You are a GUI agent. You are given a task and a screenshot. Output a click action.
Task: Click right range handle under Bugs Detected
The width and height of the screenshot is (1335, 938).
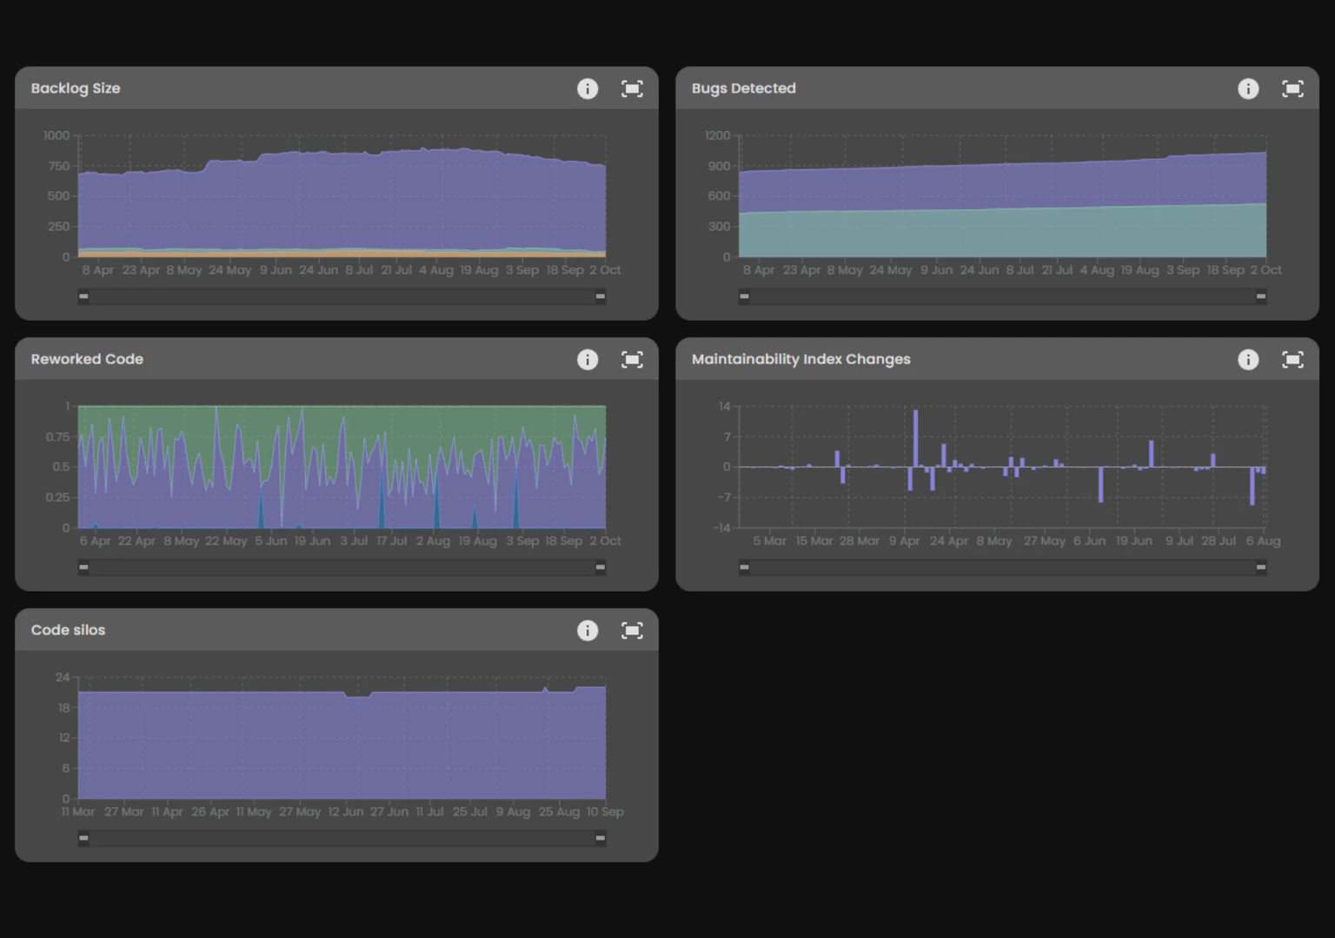point(1260,296)
